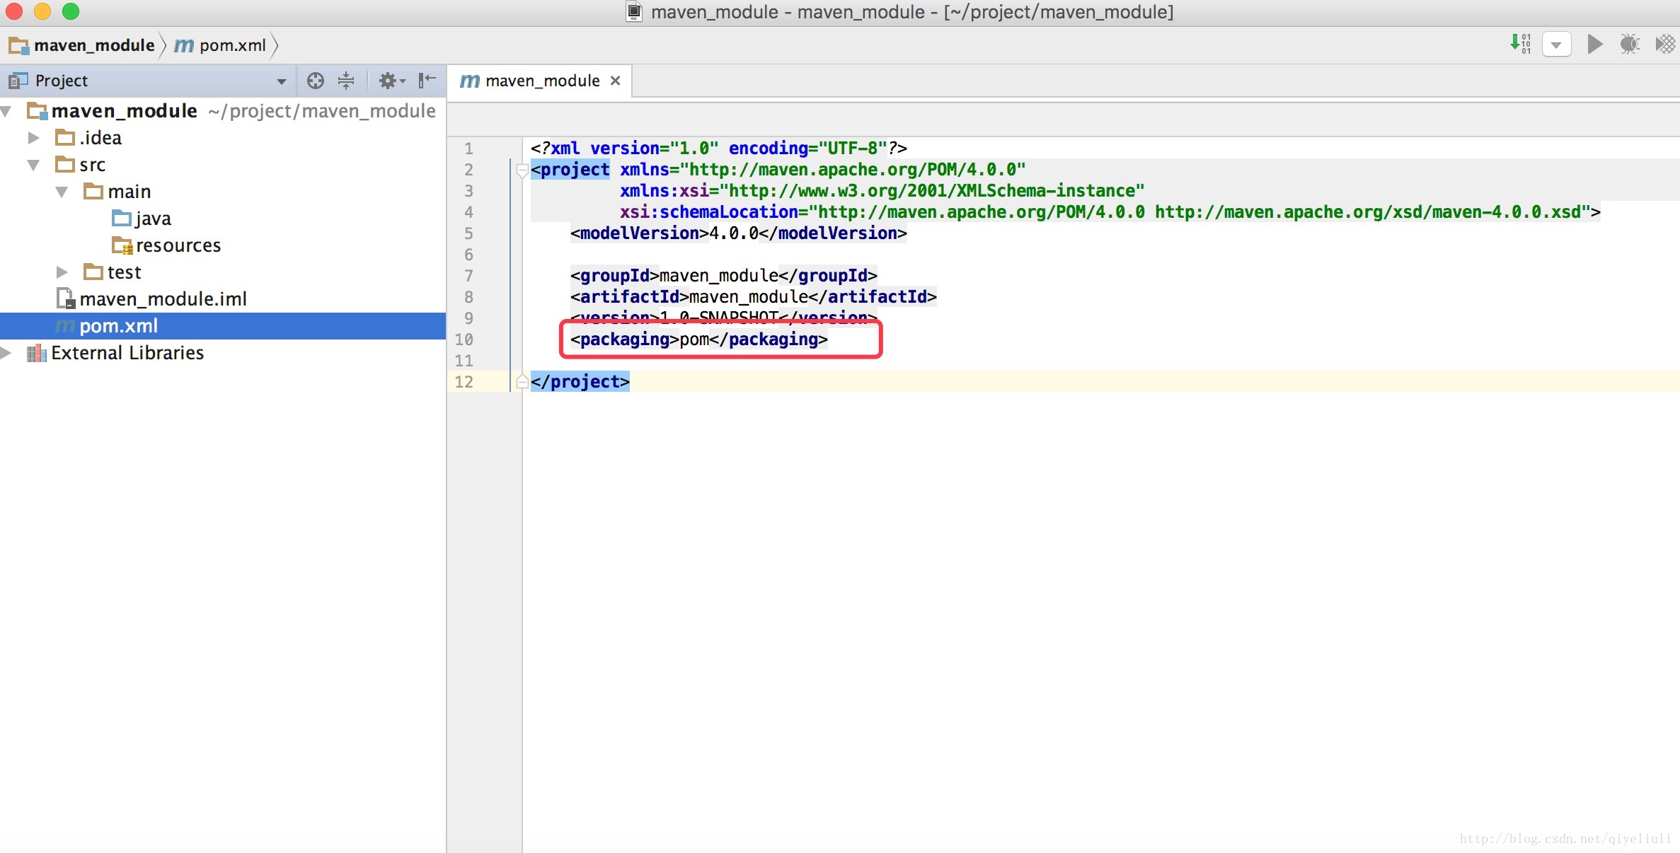Click the yellow macOS minimize button
The height and width of the screenshot is (853, 1680).
[x=42, y=11]
